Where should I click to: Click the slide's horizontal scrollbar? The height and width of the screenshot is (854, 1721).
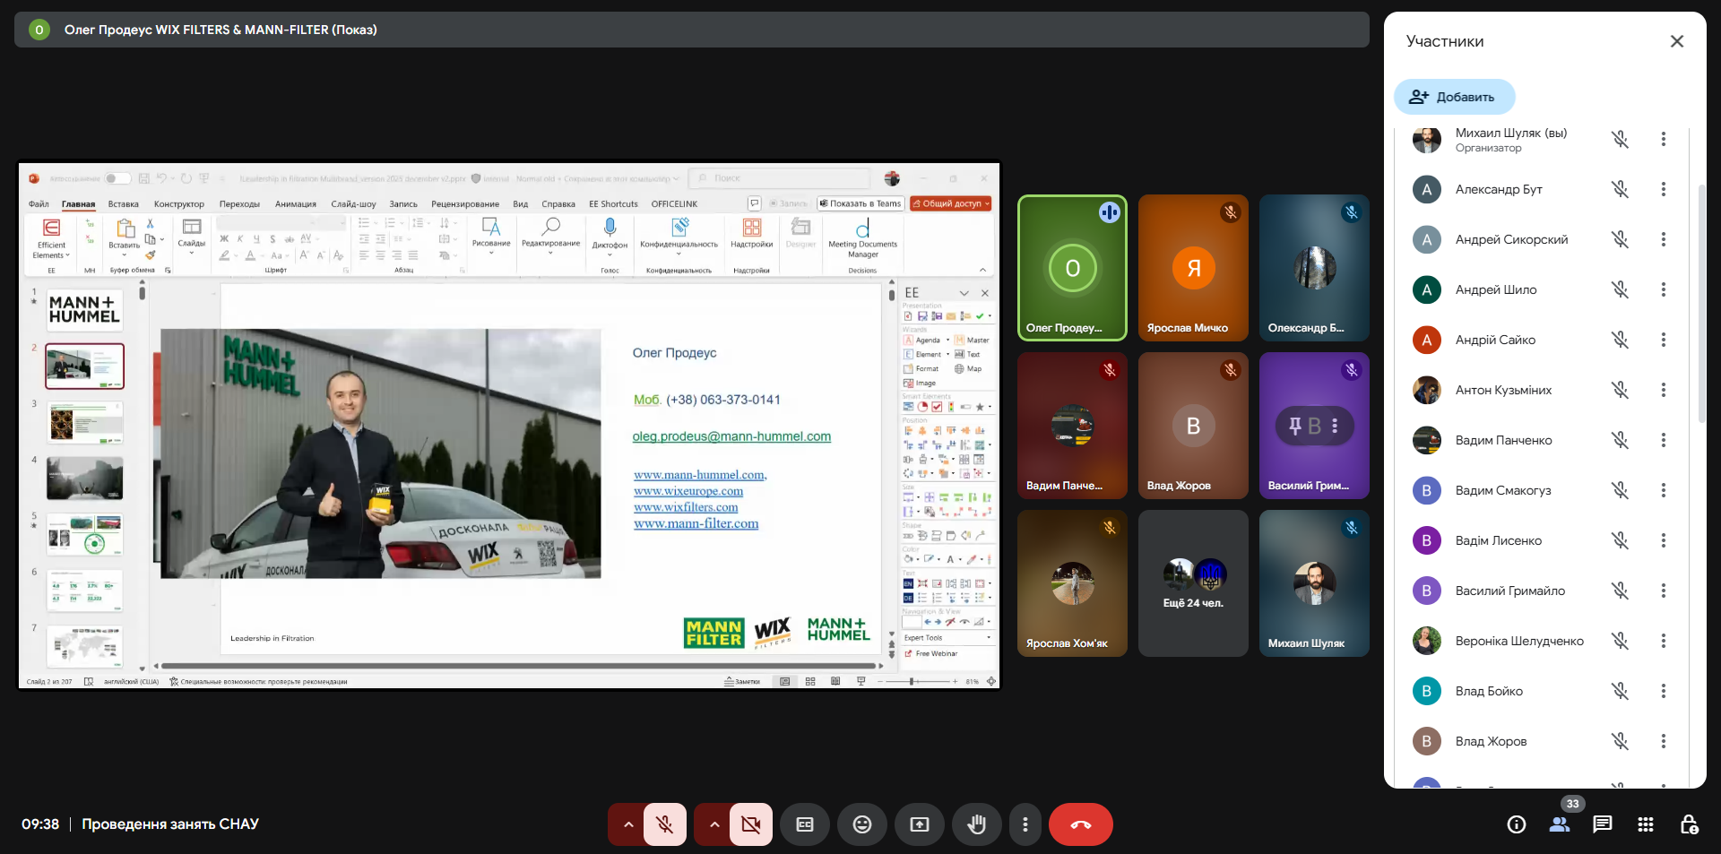517,666
